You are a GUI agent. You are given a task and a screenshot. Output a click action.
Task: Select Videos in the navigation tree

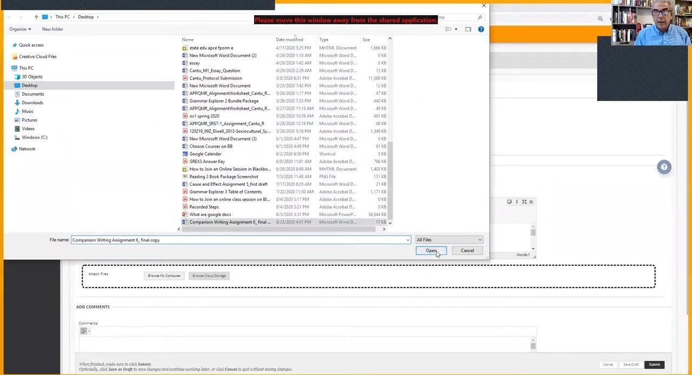pos(28,129)
